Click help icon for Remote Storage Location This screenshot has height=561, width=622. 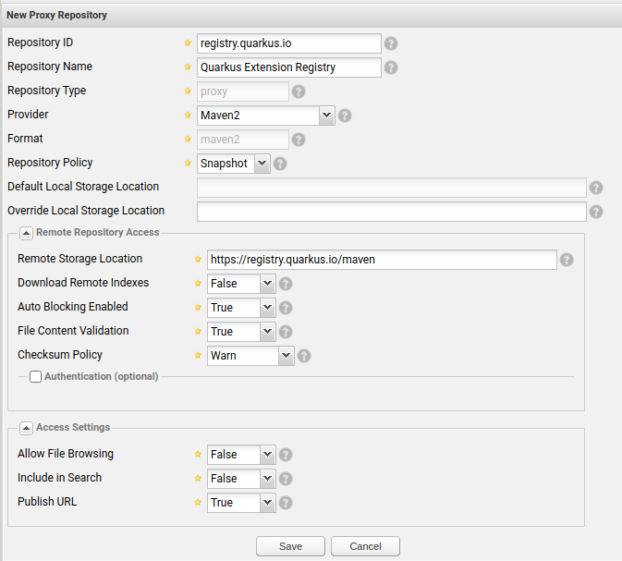tap(567, 260)
